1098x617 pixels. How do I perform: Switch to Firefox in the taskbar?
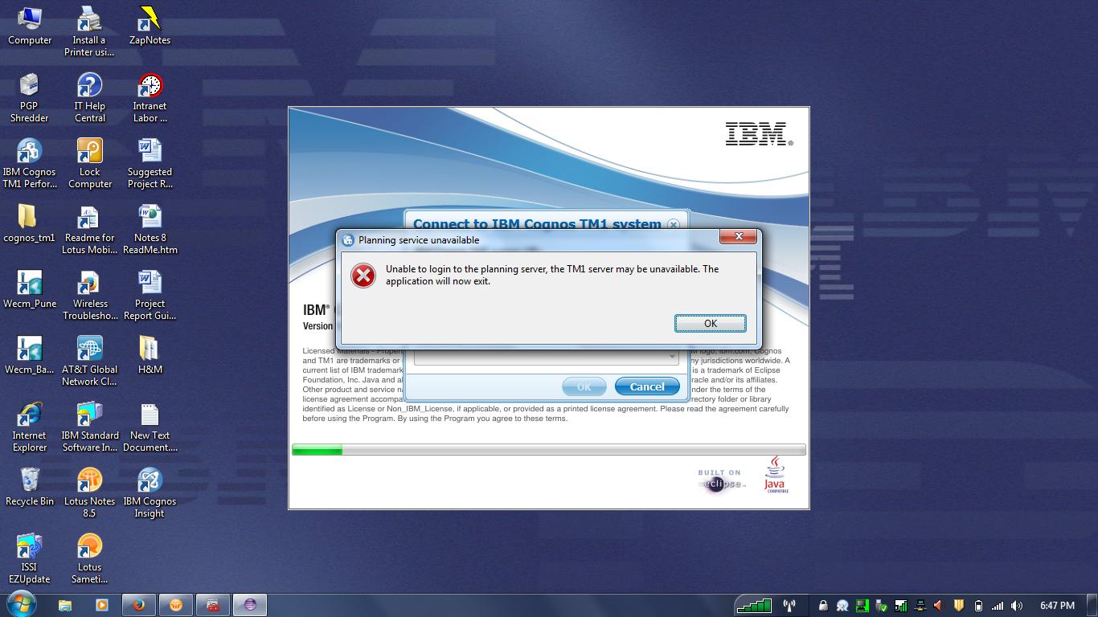tap(139, 605)
